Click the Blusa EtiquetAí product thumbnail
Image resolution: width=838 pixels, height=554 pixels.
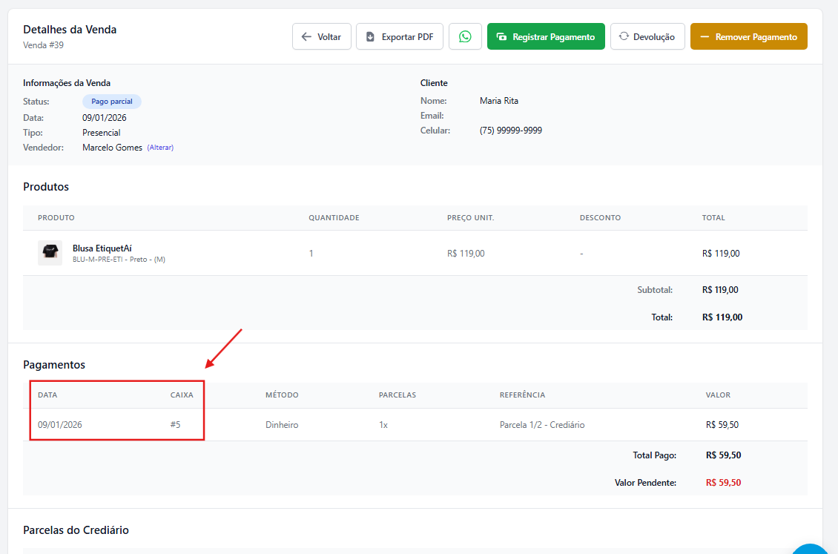50,253
